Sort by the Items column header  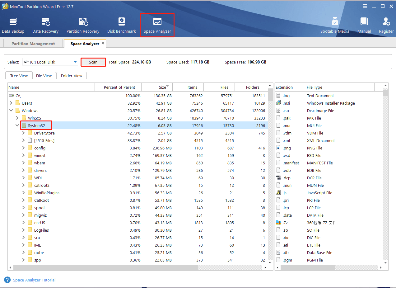(x=188, y=87)
